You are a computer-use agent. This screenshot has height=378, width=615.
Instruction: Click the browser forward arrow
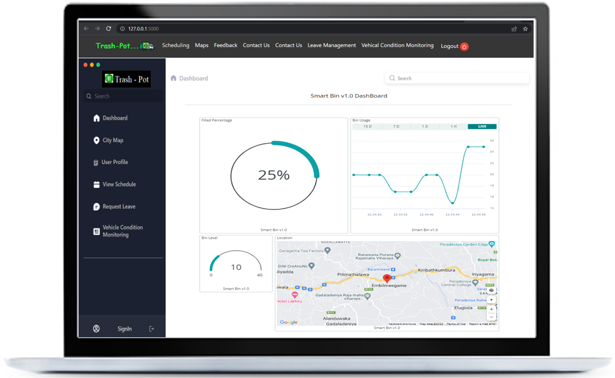point(97,29)
